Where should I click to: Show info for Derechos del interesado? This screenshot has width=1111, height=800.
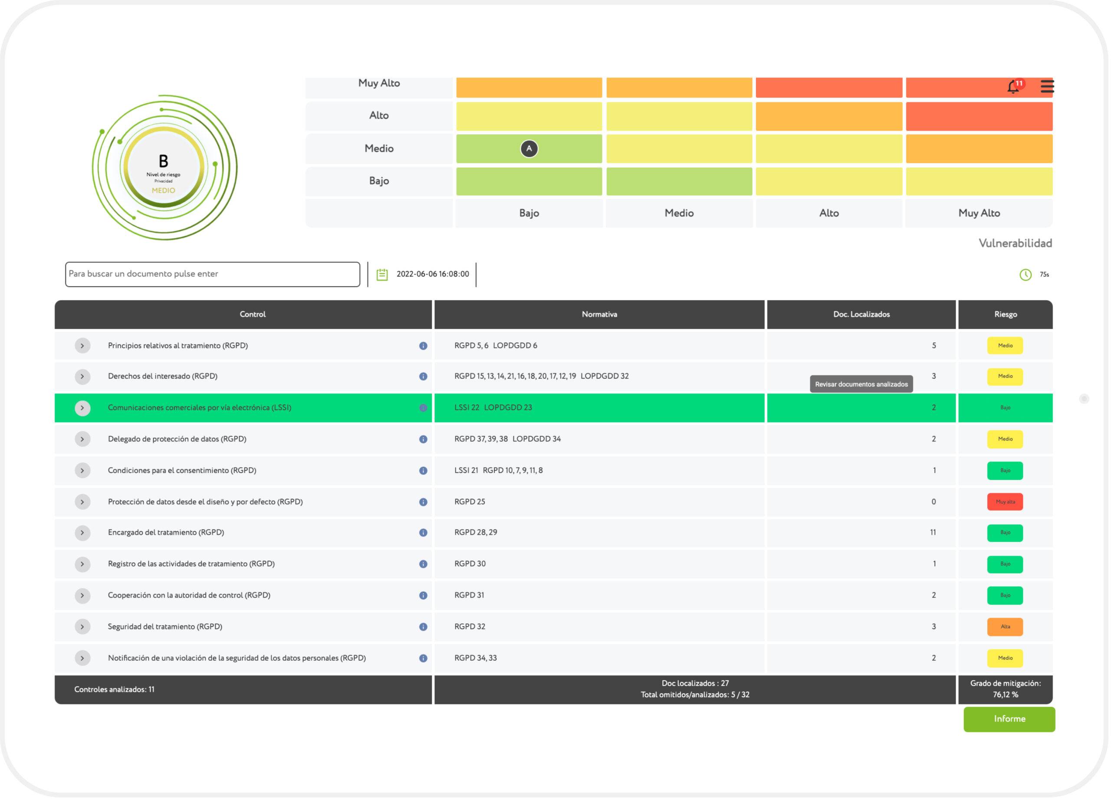coord(424,377)
